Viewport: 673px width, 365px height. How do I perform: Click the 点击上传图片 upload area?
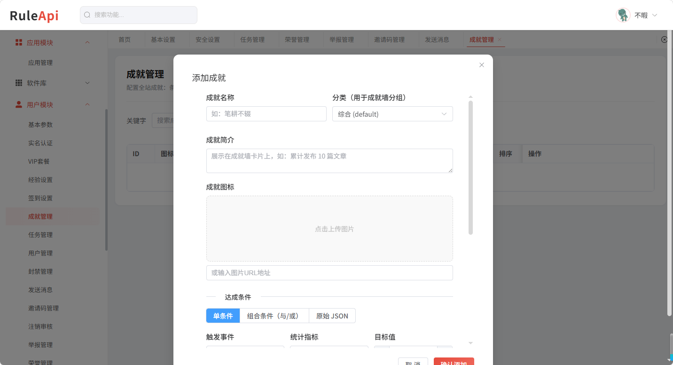click(329, 229)
